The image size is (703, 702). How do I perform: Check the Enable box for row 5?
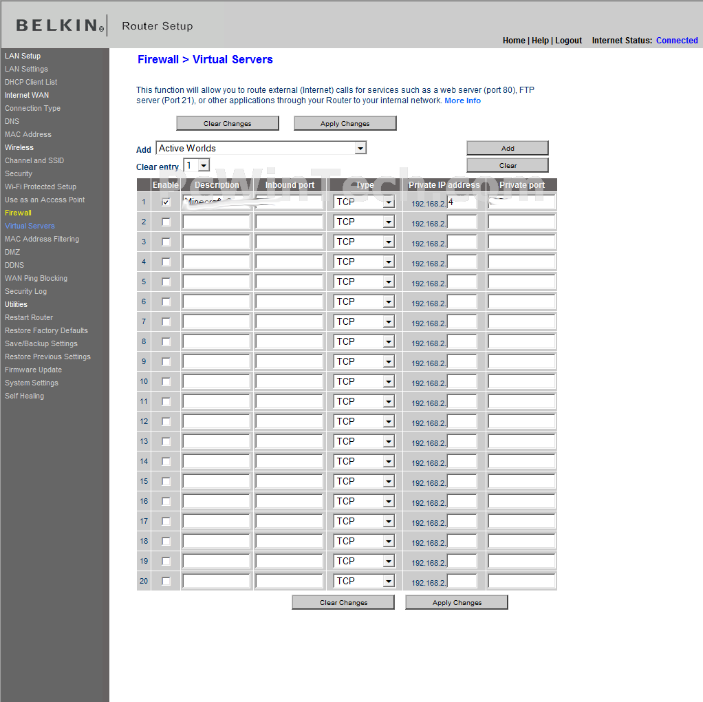point(166,281)
